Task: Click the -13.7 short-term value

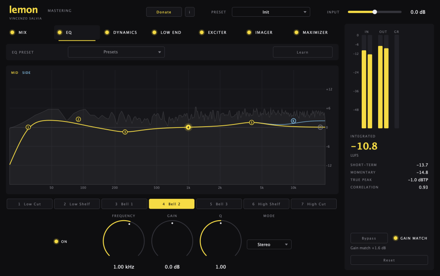Action: (x=422, y=165)
